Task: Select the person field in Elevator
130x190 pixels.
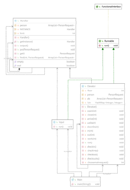Action: tap(103, 95)
